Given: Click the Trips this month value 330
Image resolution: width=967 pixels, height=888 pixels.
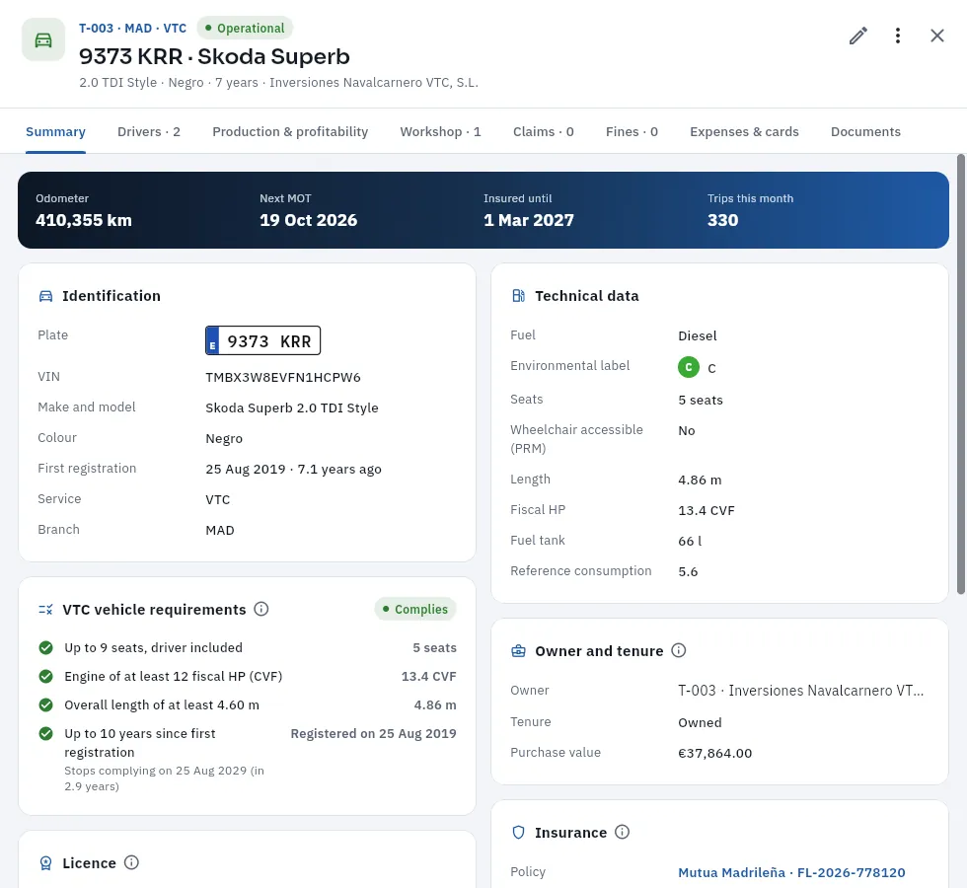Looking at the screenshot, I should 722,220.
